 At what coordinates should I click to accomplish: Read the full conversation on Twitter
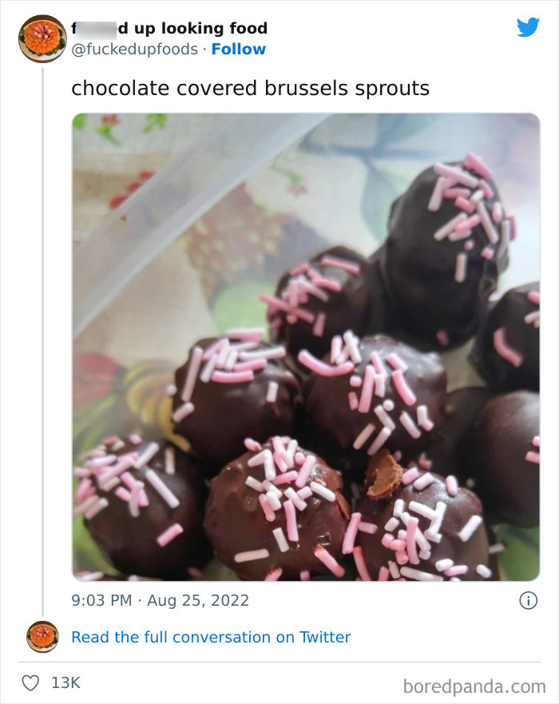[x=211, y=637]
